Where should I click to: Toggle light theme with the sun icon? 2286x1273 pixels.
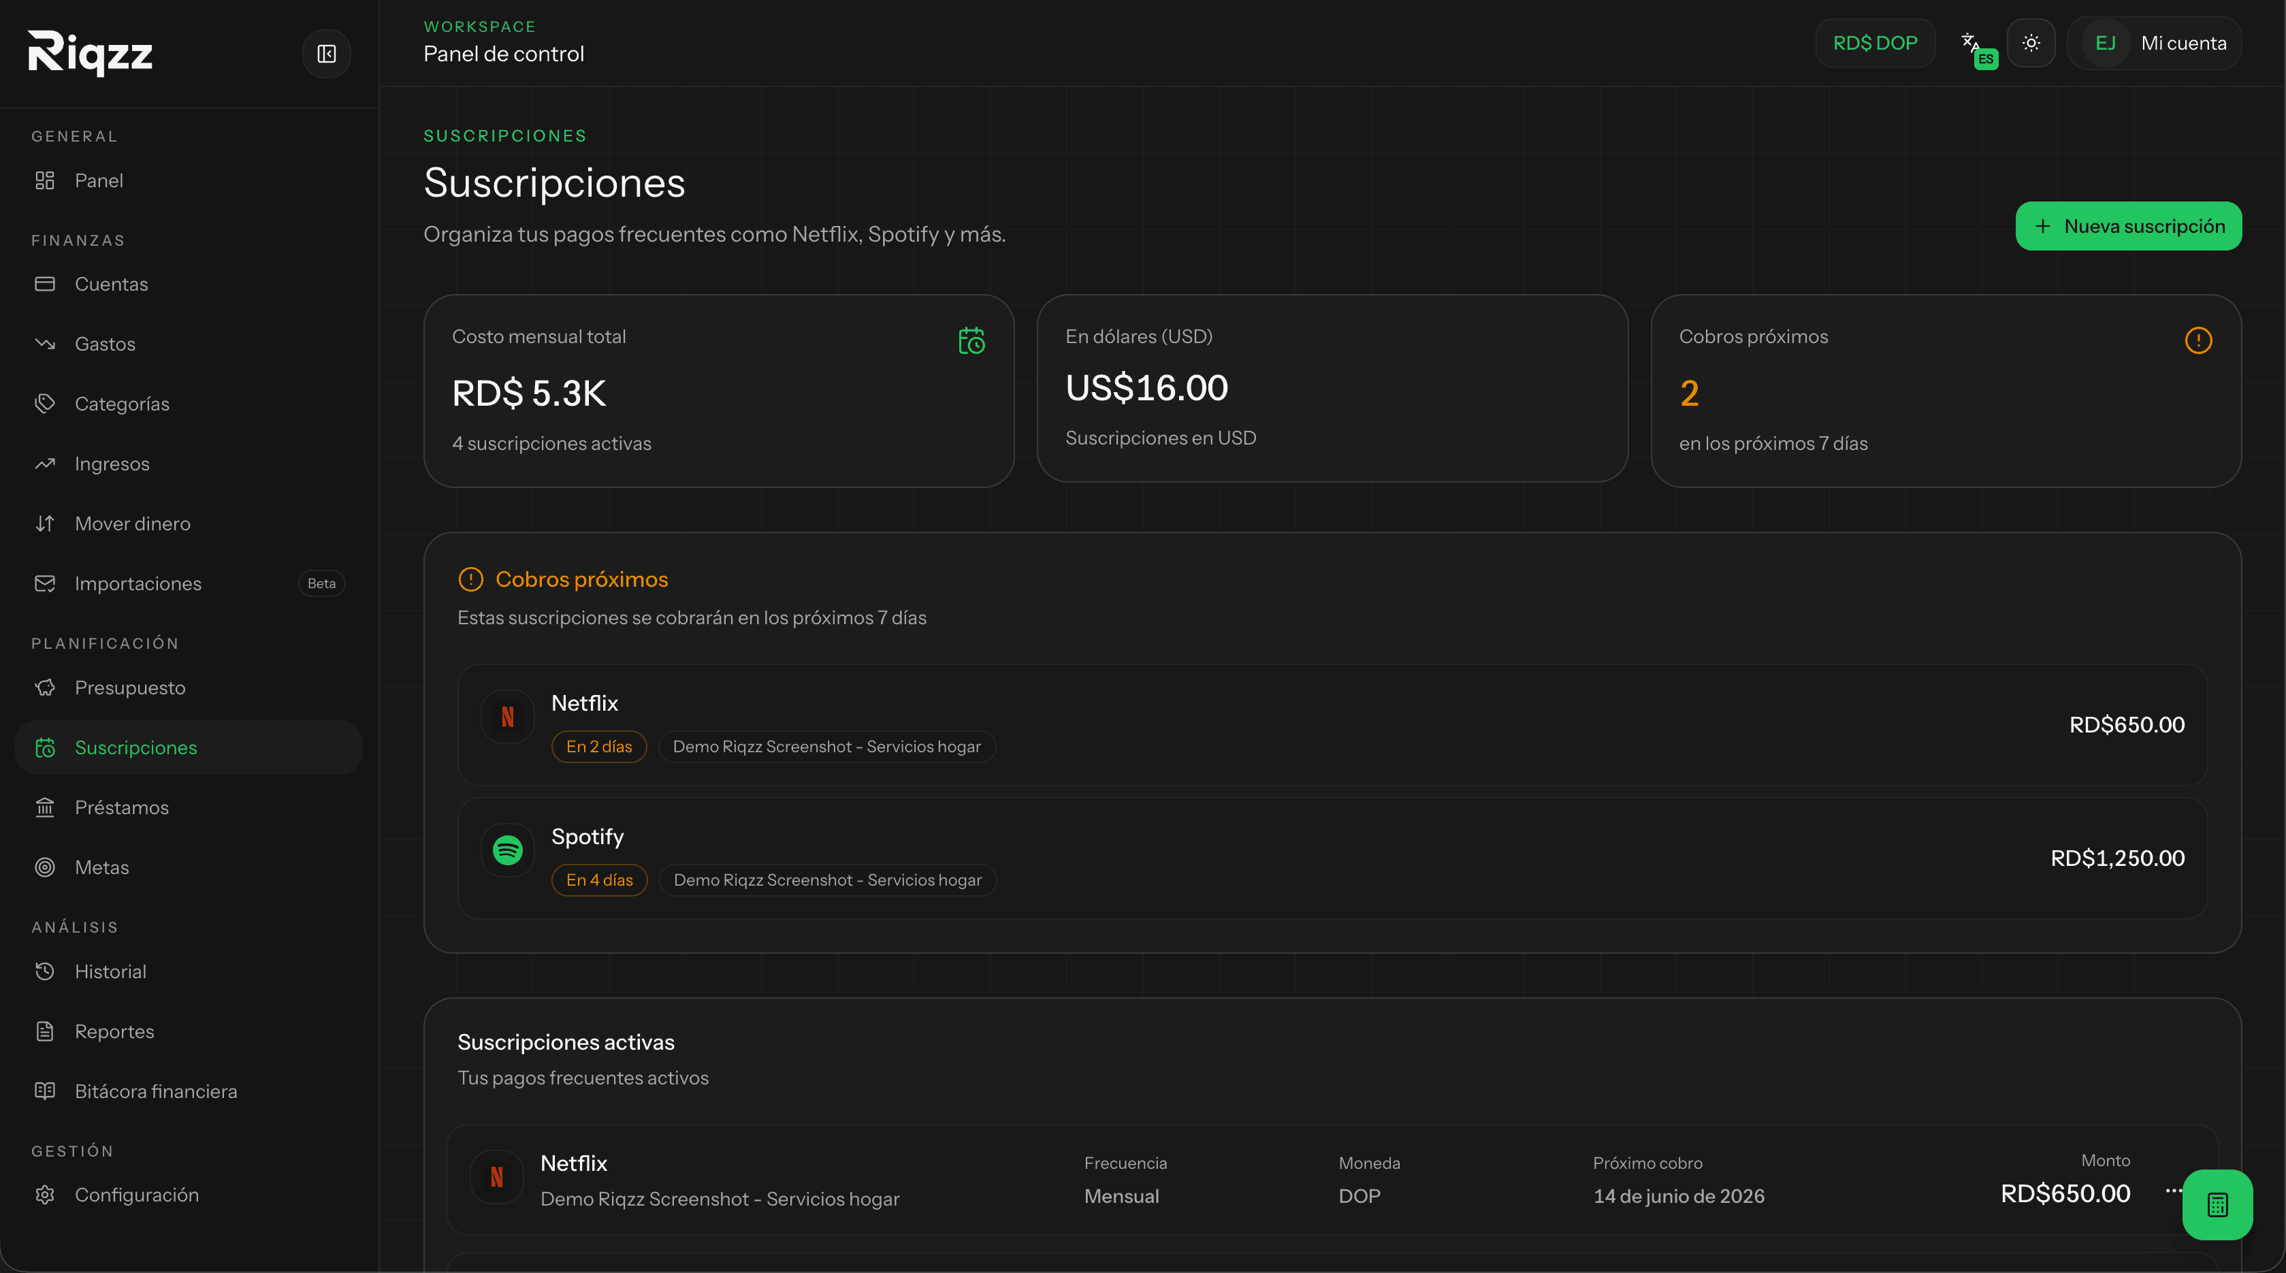[x=2031, y=44]
